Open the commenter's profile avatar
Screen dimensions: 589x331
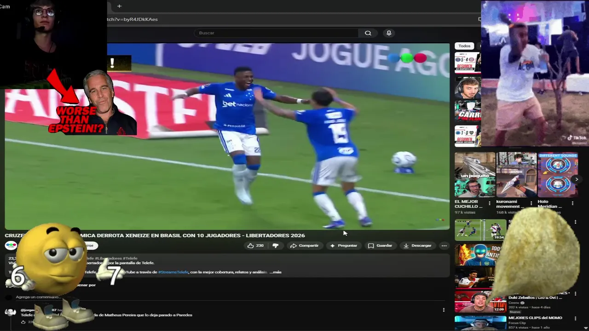[10, 313]
